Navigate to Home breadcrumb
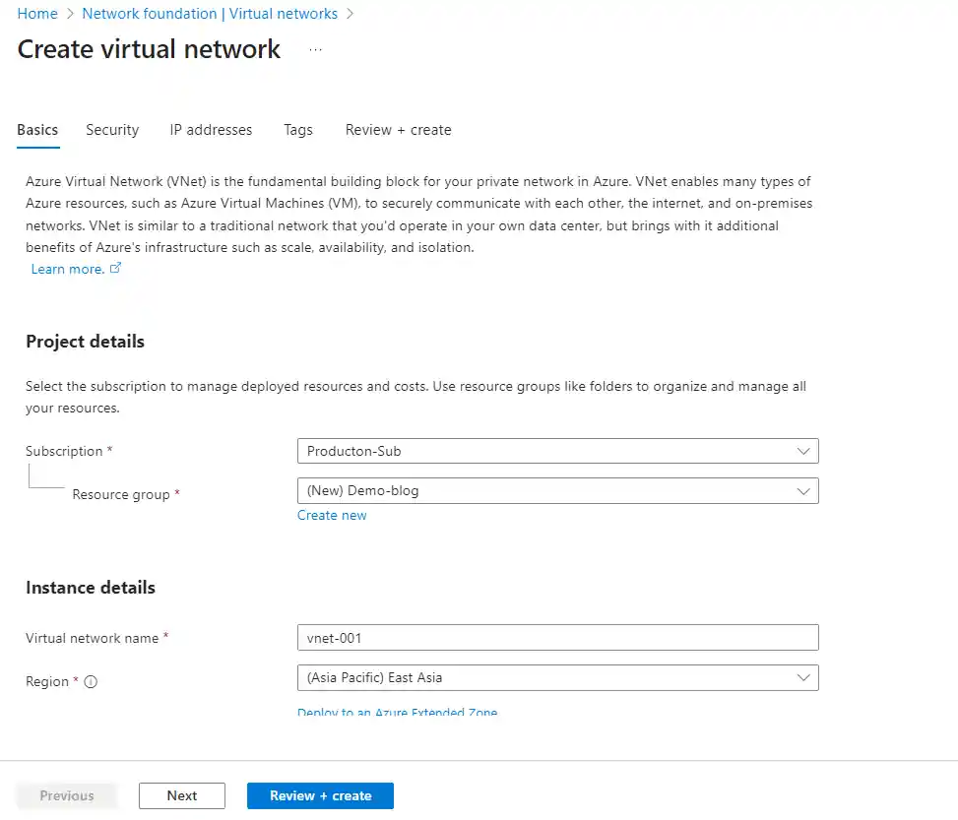Image resolution: width=958 pixels, height=820 pixels. tap(37, 14)
